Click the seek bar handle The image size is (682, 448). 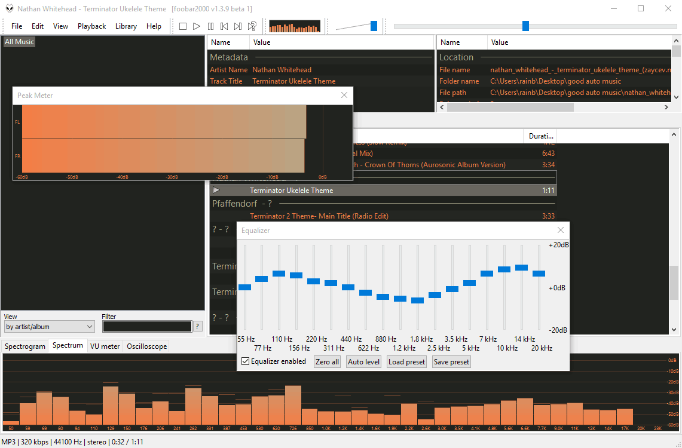click(x=525, y=26)
